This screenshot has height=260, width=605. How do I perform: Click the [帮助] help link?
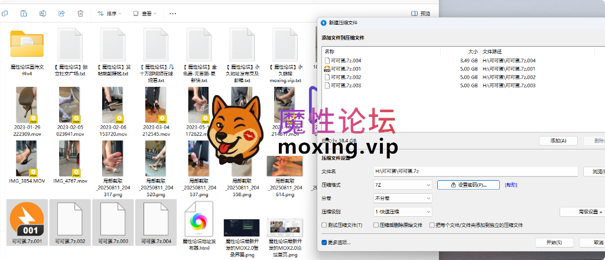pos(511,185)
